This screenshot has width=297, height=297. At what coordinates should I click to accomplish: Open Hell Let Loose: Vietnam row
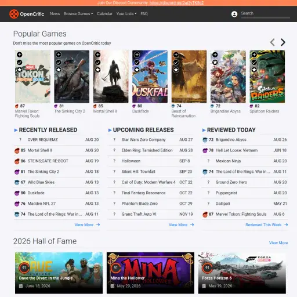(245, 150)
